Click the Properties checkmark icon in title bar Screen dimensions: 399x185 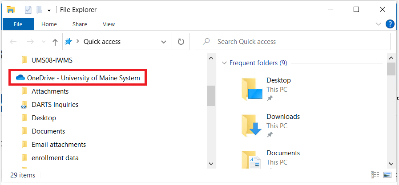(28, 10)
